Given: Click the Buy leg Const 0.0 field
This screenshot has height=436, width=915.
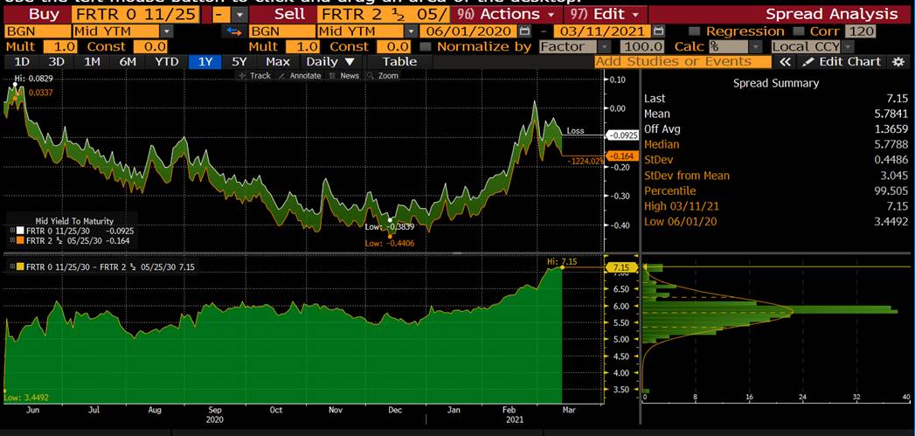Looking at the screenshot, I should click(x=150, y=46).
